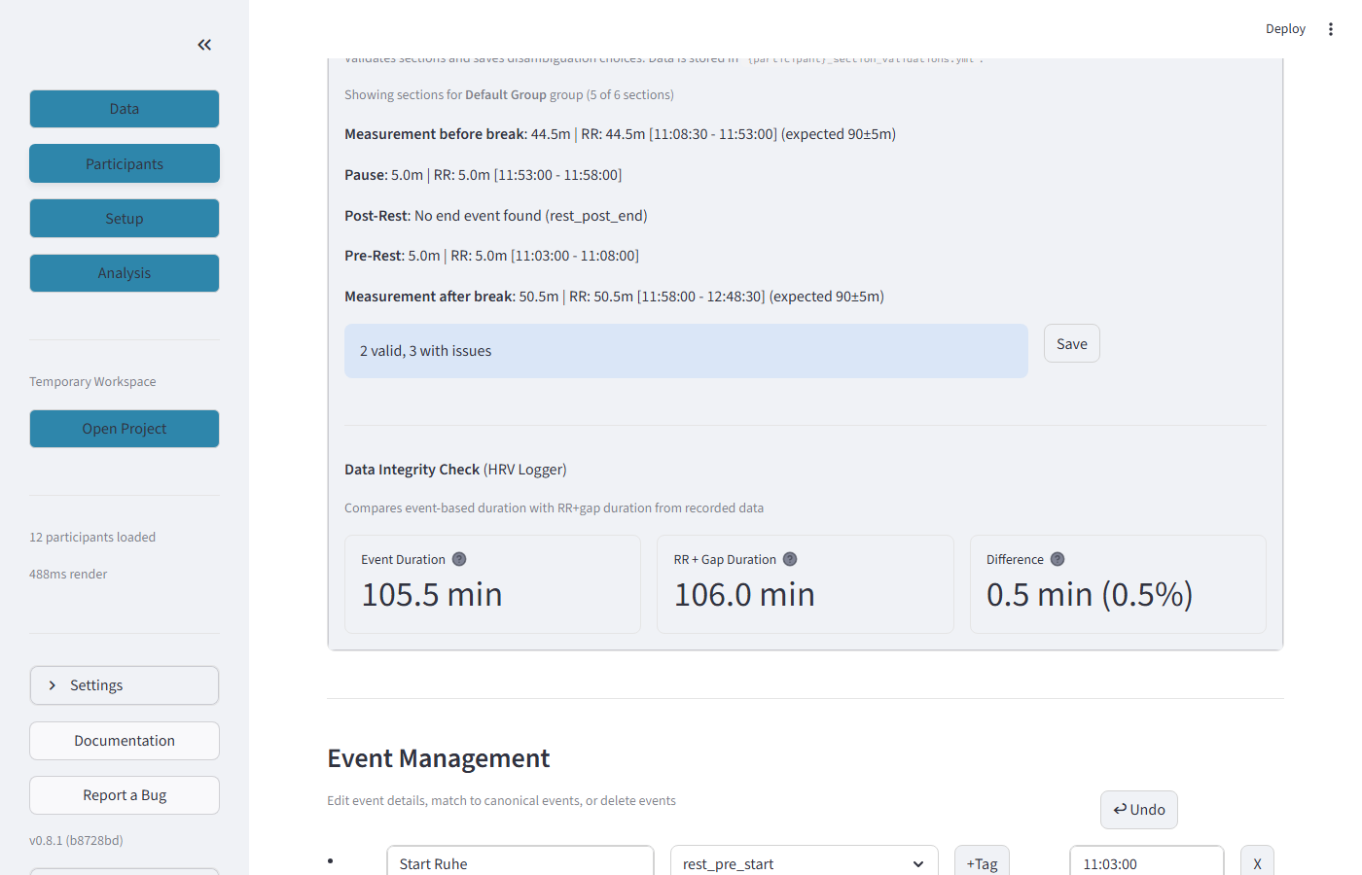Image resolution: width=1362 pixels, height=875 pixels.
Task: Select the 'Temporary Workspace' label
Action: [x=92, y=381]
